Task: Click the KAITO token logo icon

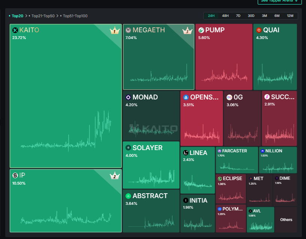Action: click(x=15, y=30)
